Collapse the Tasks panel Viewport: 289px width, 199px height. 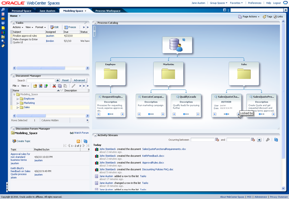coord(14,23)
